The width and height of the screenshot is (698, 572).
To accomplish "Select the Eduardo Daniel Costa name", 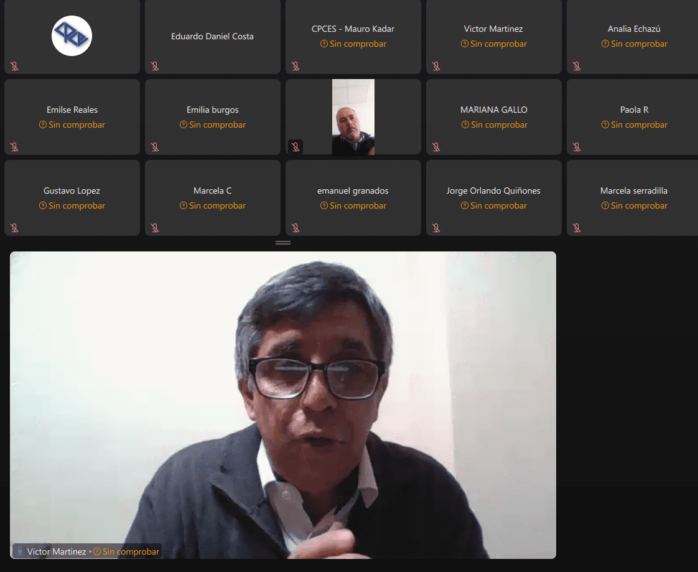I will click(x=212, y=37).
